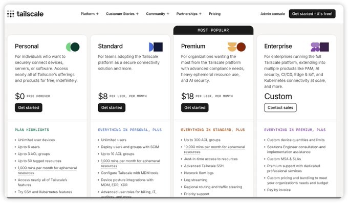Click the Tailscale dot-grid logo icon
The height and width of the screenshot is (203, 348).
tap(10, 14)
